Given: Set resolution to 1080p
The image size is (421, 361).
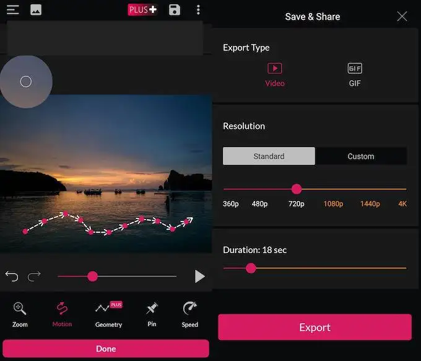Looking at the screenshot, I should coord(333,204).
